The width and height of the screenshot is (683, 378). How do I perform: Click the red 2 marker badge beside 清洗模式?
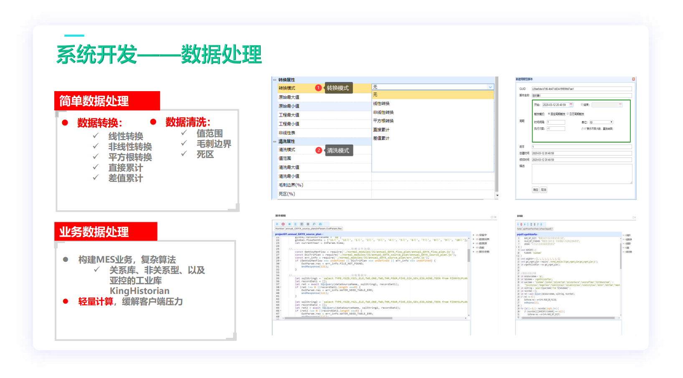pos(319,150)
